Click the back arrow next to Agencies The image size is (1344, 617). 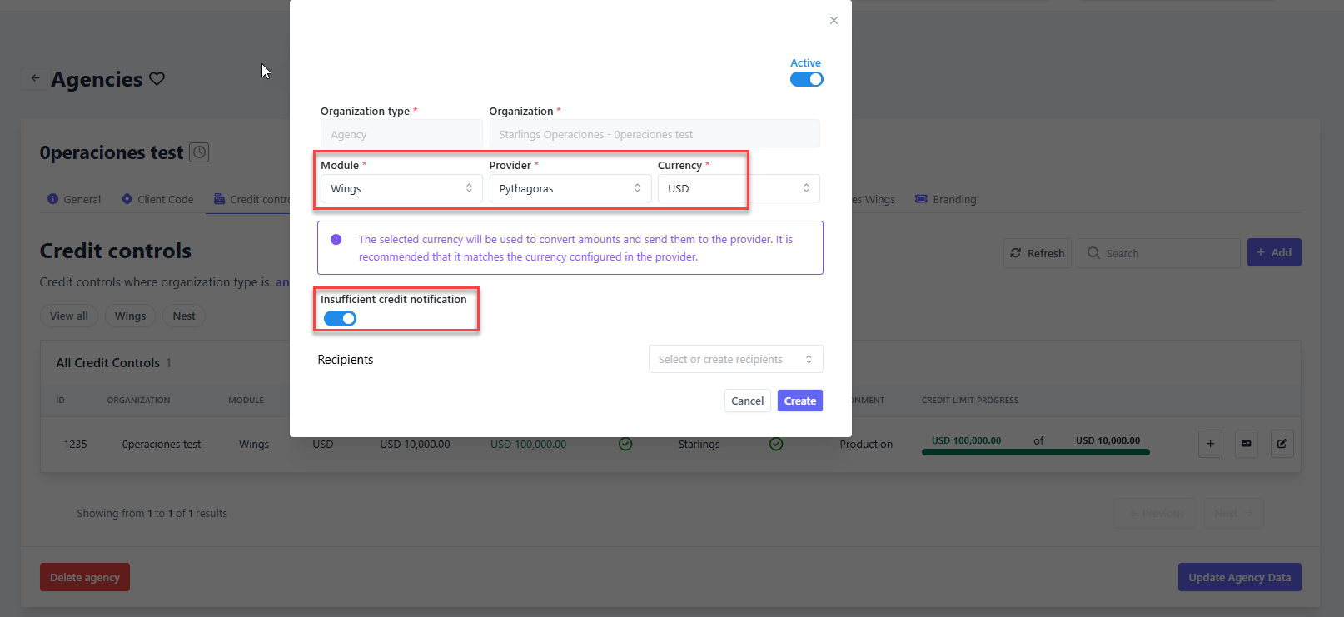[35, 78]
